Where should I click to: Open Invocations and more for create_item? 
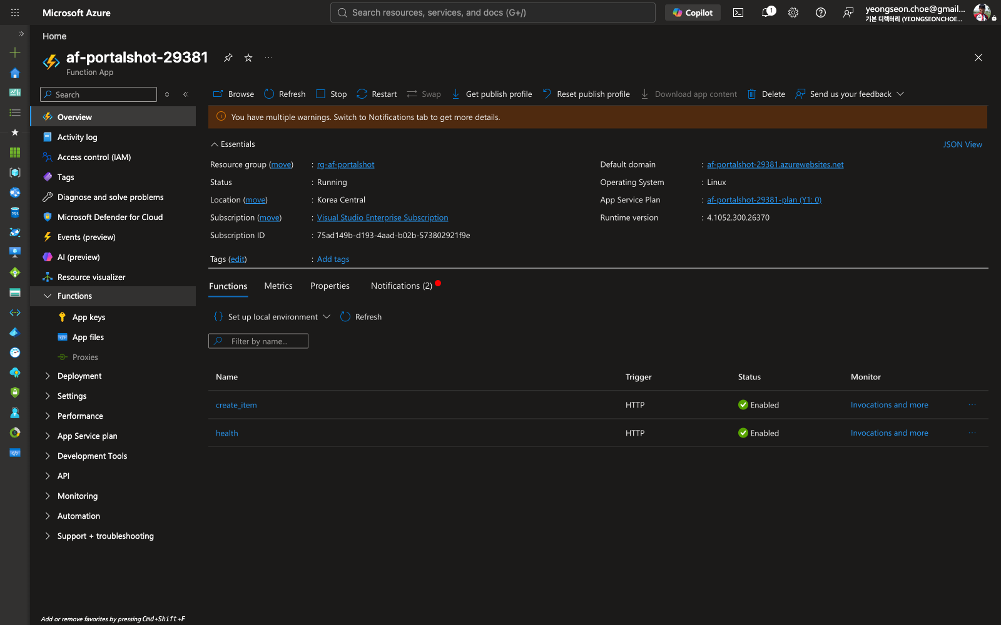tap(890, 405)
